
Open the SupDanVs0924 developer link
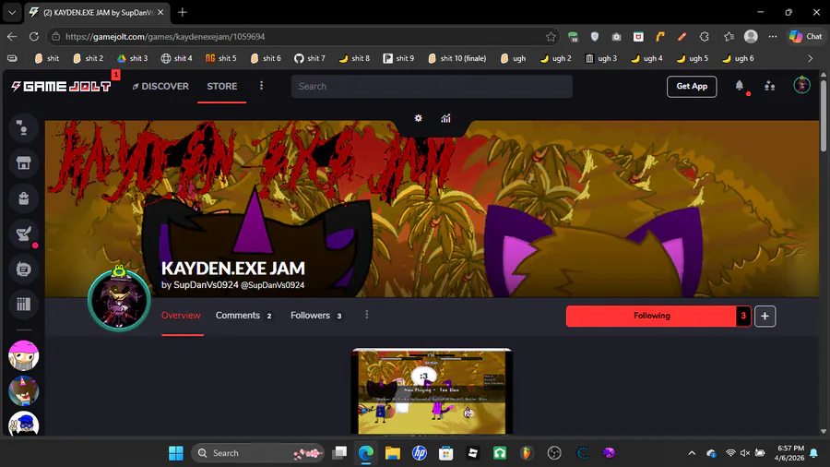pyautogui.click(x=207, y=285)
